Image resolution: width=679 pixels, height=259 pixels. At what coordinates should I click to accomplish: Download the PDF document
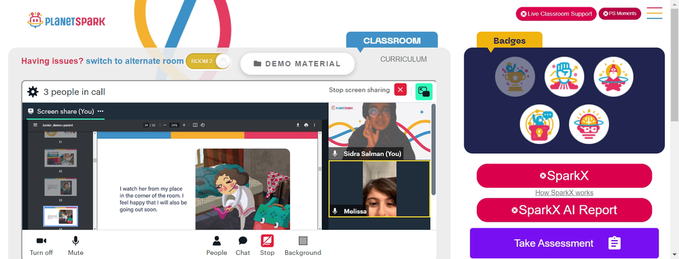(x=298, y=125)
